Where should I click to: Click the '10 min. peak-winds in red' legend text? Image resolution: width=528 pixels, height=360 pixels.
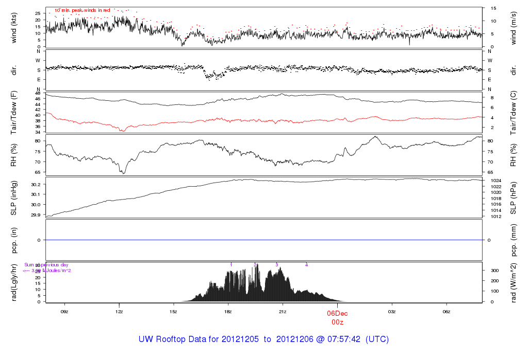pos(82,10)
